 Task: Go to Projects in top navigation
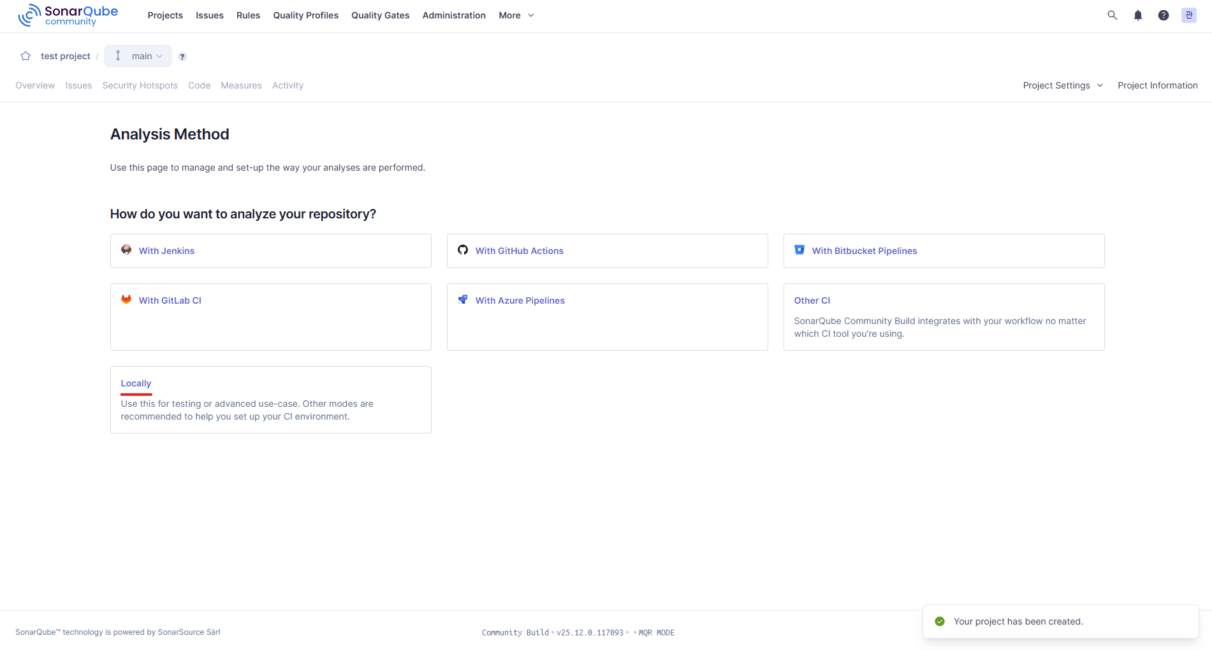165,15
